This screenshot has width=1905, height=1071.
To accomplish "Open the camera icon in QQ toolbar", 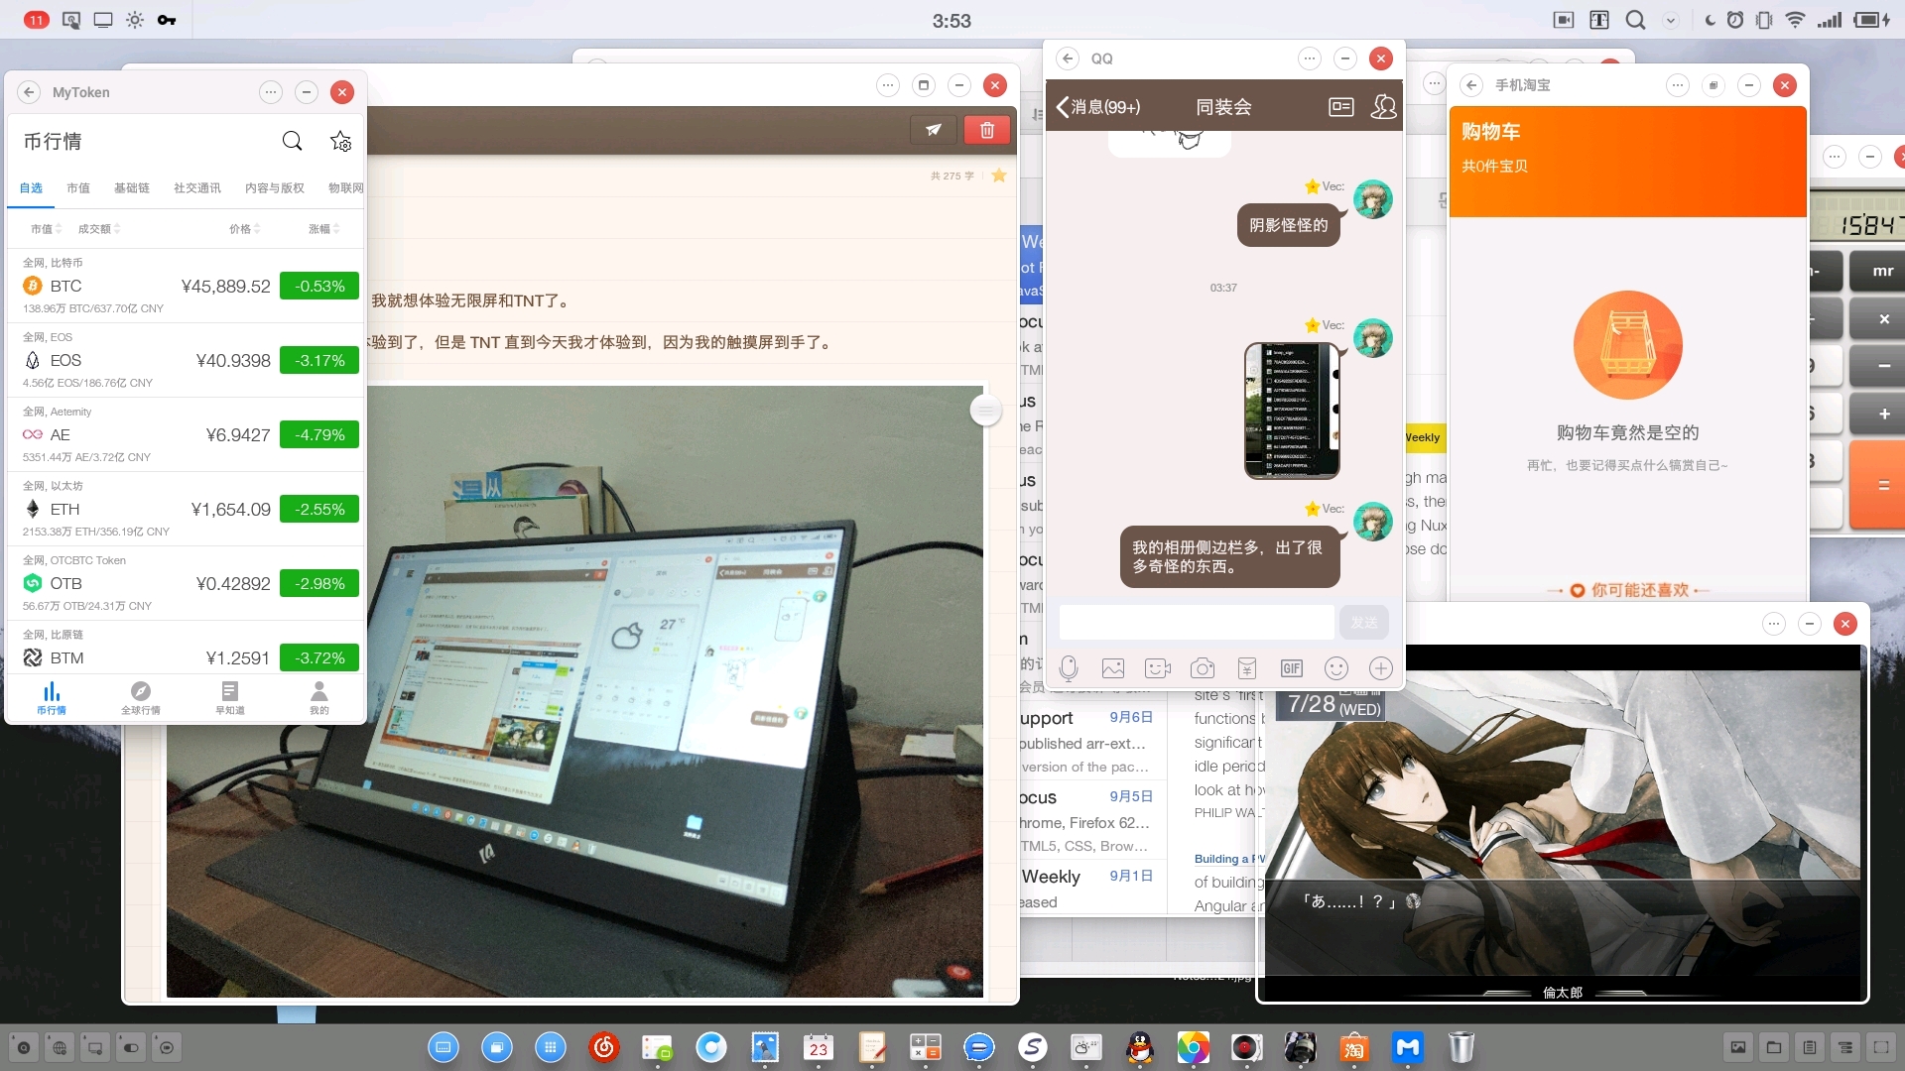I will pyautogui.click(x=1203, y=668).
